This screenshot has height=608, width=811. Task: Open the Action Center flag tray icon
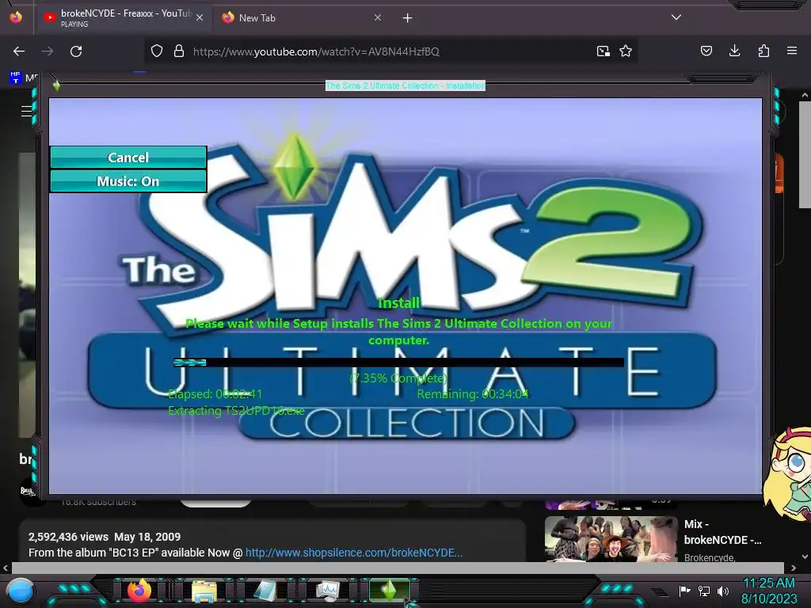(x=684, y=591)
